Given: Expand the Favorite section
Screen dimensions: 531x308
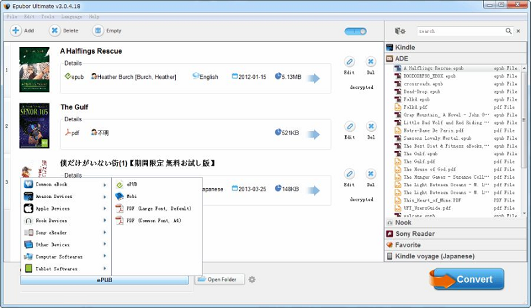Looking at the screenshot, I should click(456, 245).
